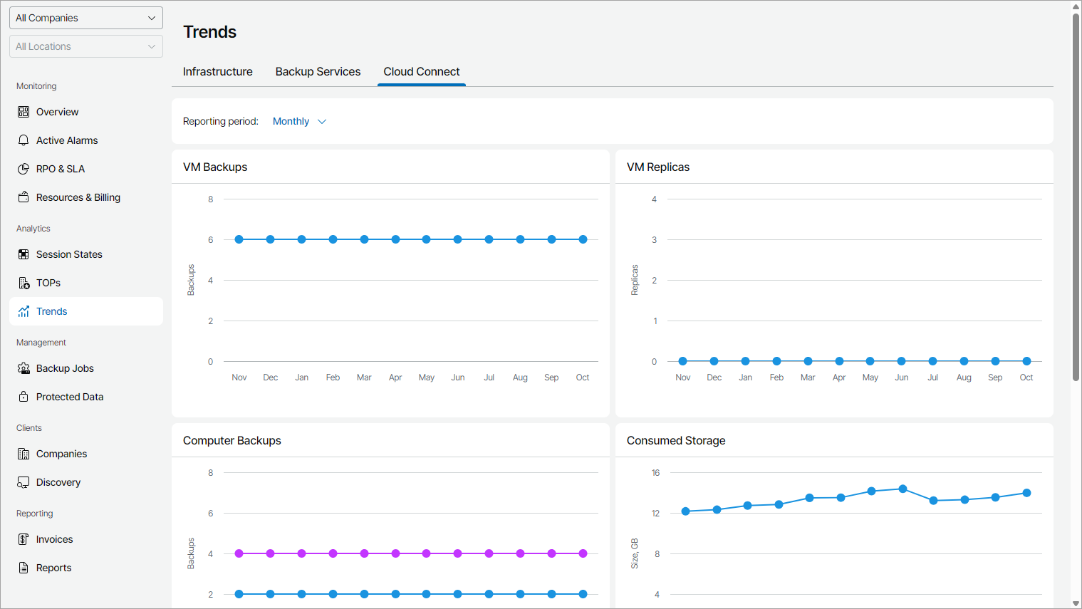Image resolution: width=1082 pixels, height=609 pixels.
Task: Click the TOPs icon in sidebar
Action: (x=24, y=283)
